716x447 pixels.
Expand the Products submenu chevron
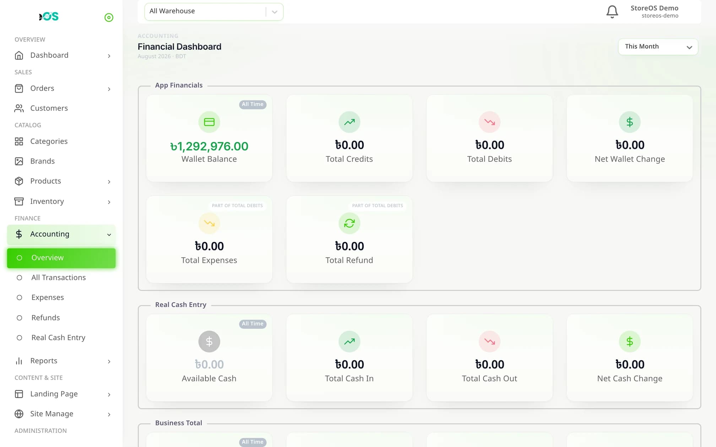point(109,182)
